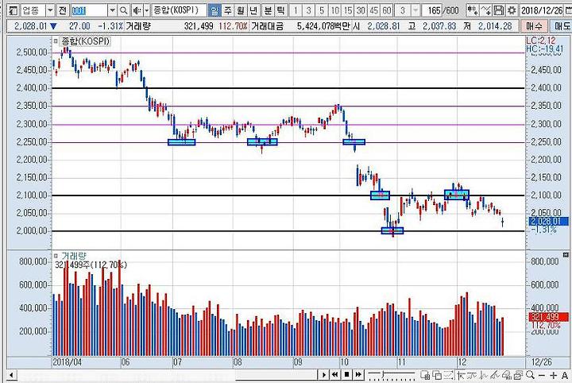Click the 거래량 label in quote bar
572x383 pixels.
(x=138, y=26)
